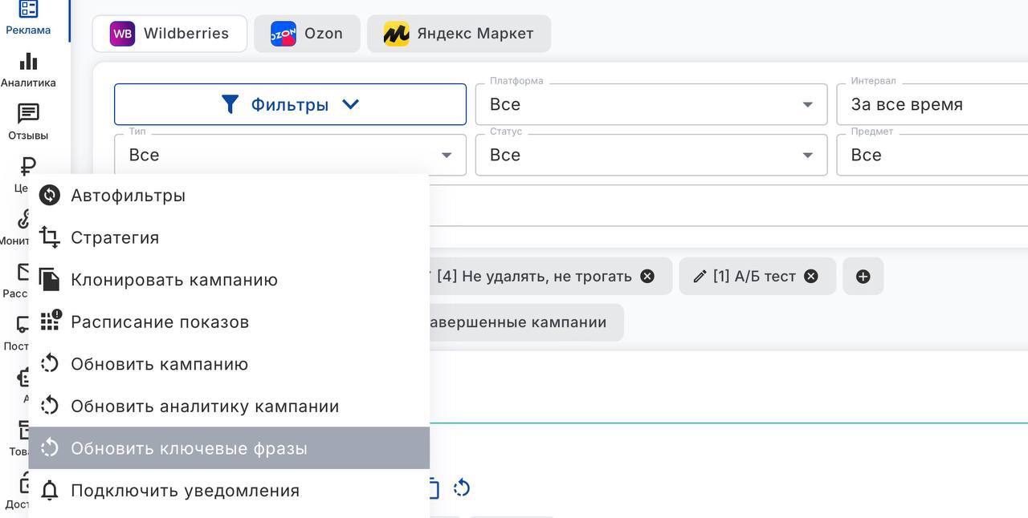Open the Реклама section in the sidebar
This screenshot has width=1028, height=518.
(28, 18)
